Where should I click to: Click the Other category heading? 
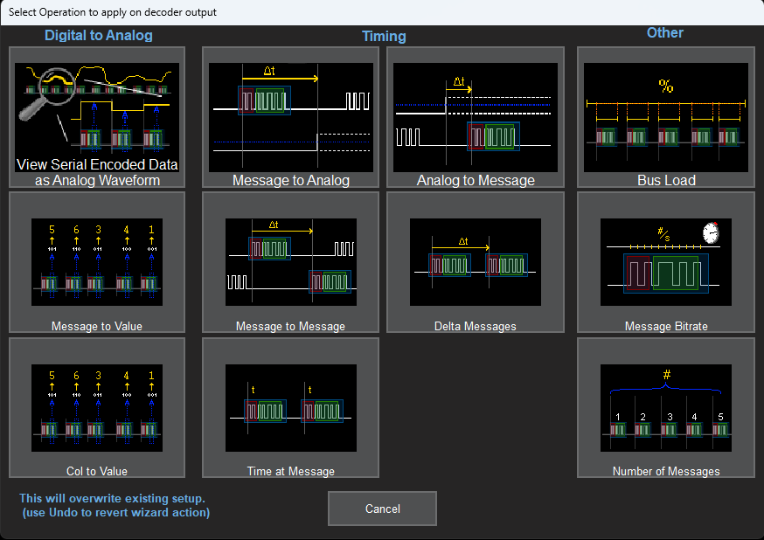pyautogui.click(x=664, y=33)
